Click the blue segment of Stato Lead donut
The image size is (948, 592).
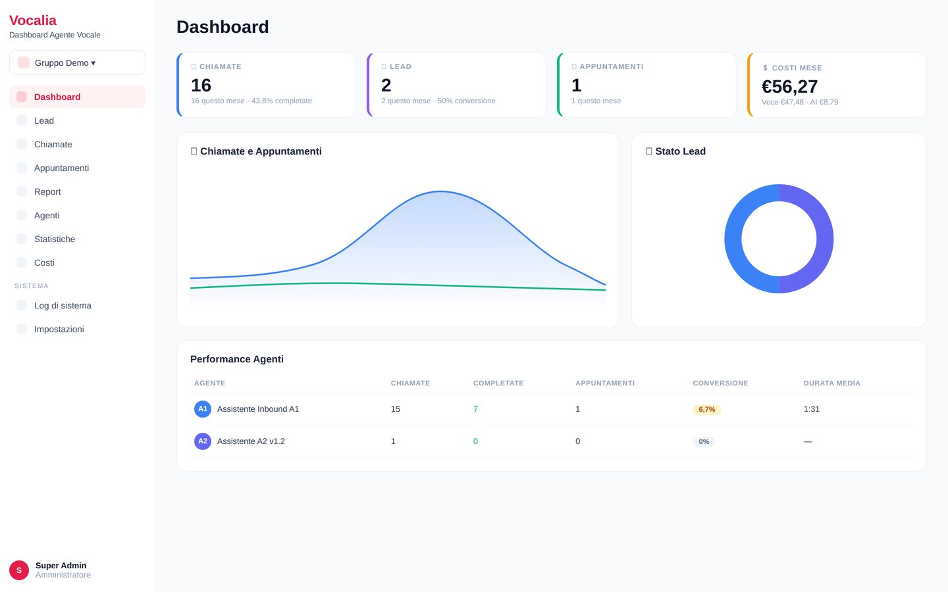click(x=733, y=239)
